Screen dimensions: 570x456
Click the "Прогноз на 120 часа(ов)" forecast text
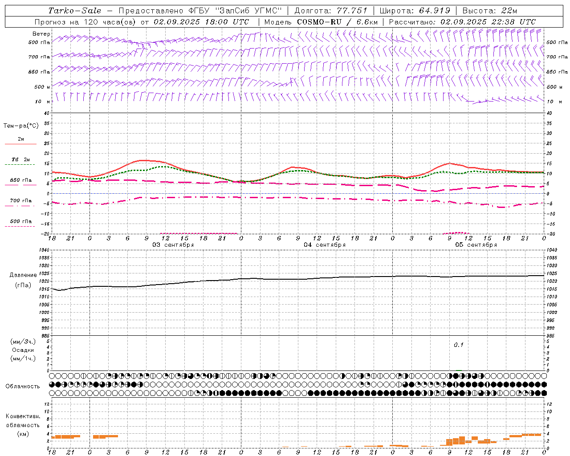[x=86, y=22]
